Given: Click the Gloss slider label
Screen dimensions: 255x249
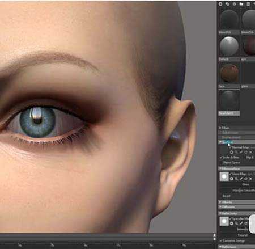Looking at the screenshot, I should click(245, 184).
